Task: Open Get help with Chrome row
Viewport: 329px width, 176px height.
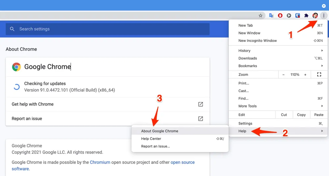Action: pyautogui.click(x=108, y=104)
